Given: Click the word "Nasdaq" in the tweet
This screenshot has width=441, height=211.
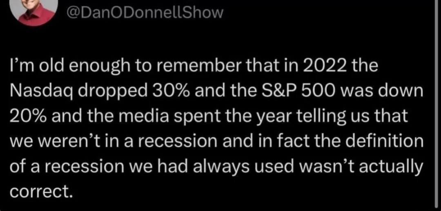Looking at the screenshot, I should coord(38,91).
